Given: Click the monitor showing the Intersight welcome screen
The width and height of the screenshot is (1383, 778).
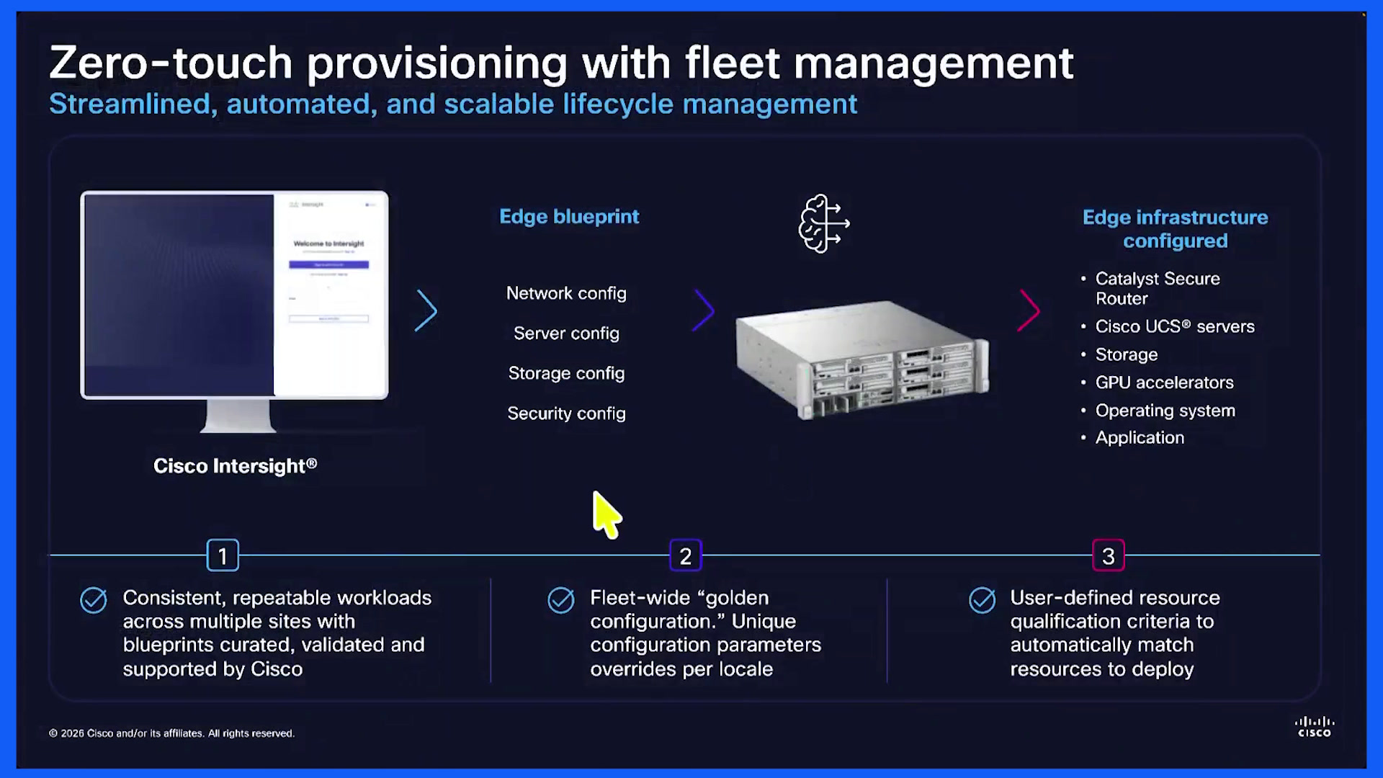Looking at the screenshot, I should pos(235,311).
